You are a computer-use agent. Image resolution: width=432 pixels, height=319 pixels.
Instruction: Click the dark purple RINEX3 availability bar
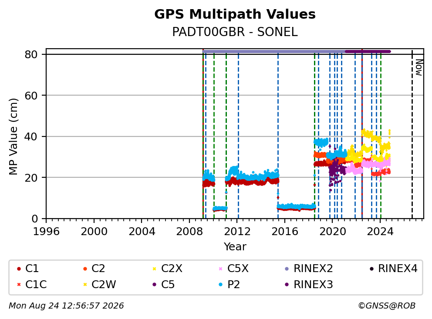pos(368,51)
